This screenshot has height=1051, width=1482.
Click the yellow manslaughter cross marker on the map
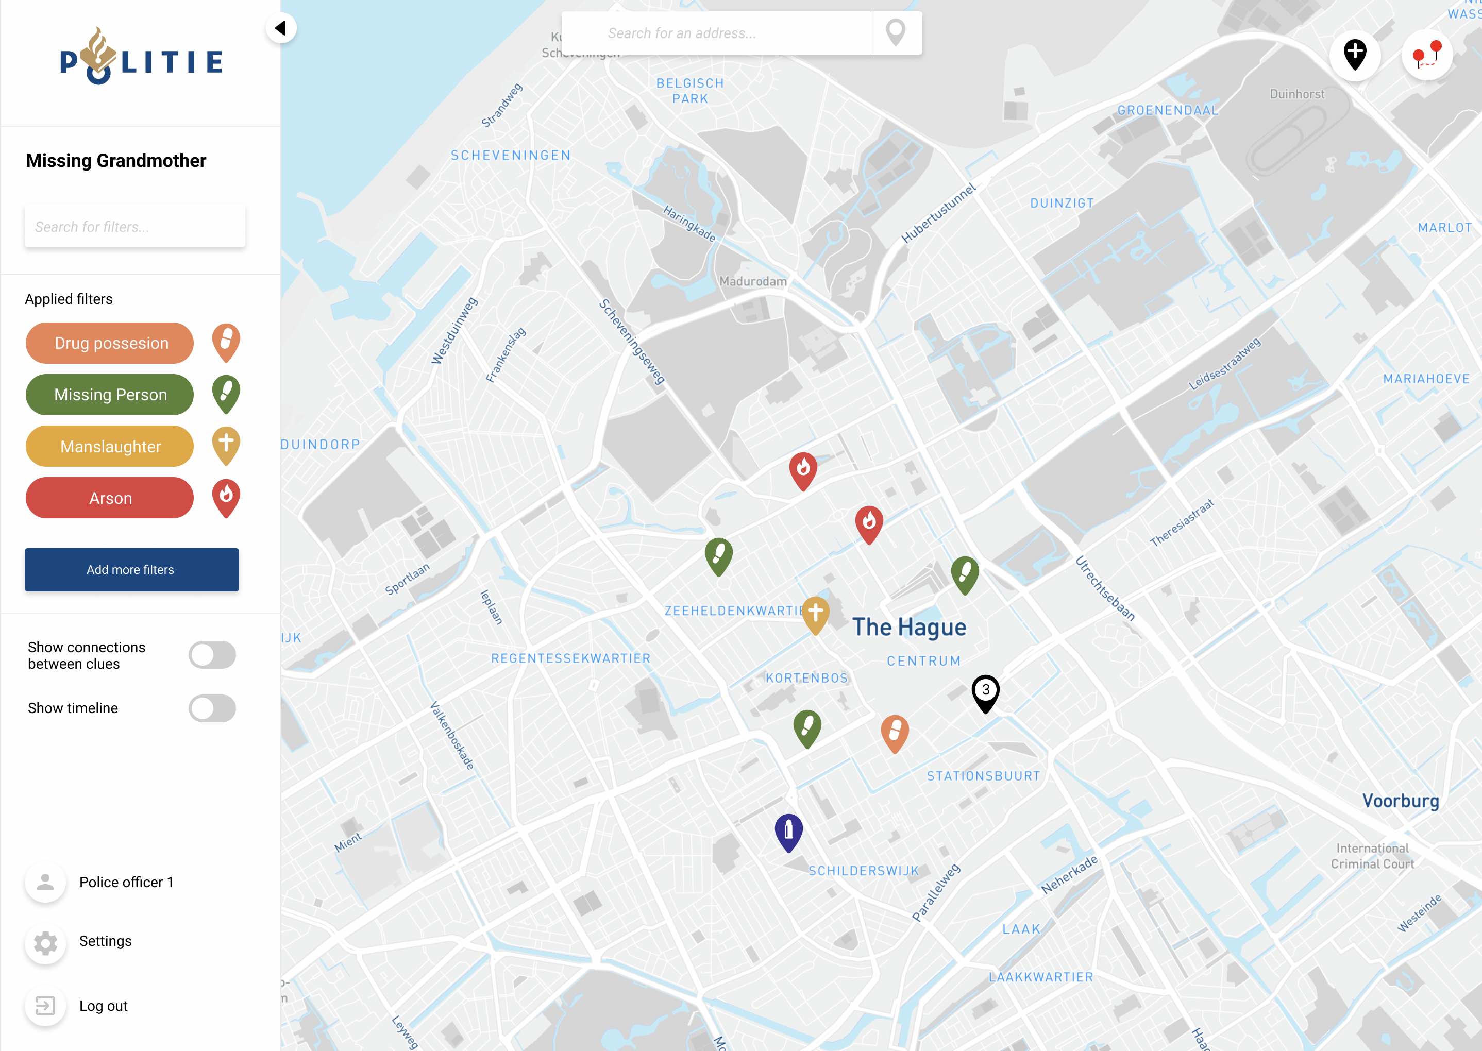815,613
